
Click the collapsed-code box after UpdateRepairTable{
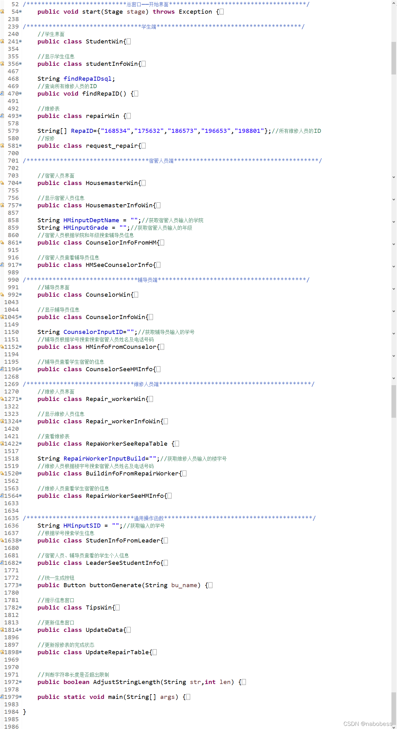(x=155, y=652)
